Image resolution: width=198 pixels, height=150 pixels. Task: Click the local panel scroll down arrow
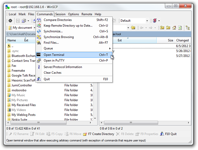95,118
